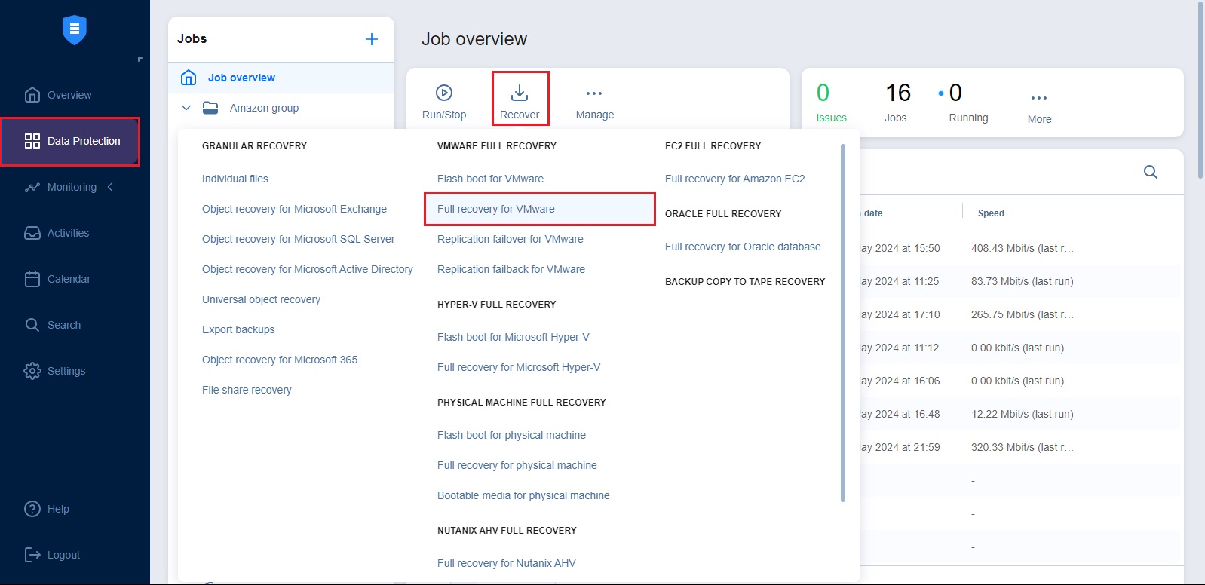The width and height of the screenshot is (1205, 585).
Task: Click the Logout button in the sidebar
Action: [63, 555]
